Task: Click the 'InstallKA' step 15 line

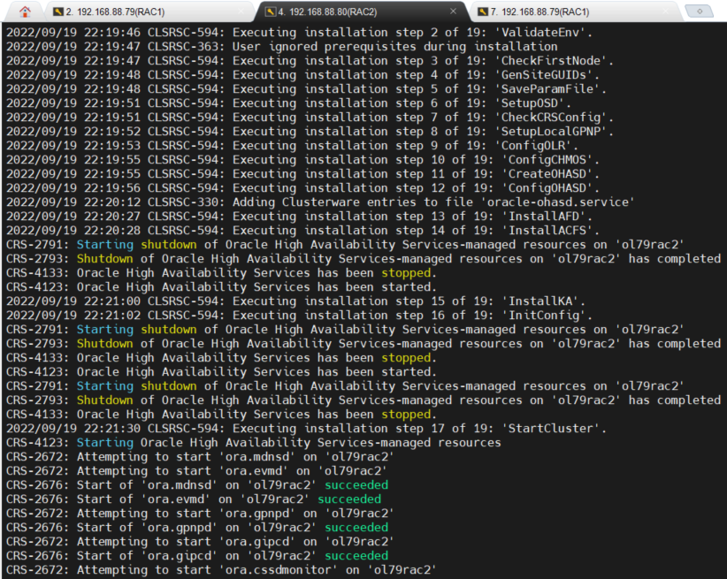Action: pos(295,301)
